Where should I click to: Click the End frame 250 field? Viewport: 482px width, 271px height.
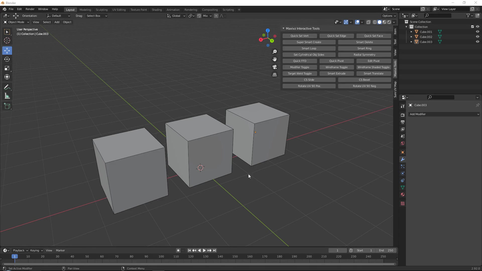click(386, 251)
